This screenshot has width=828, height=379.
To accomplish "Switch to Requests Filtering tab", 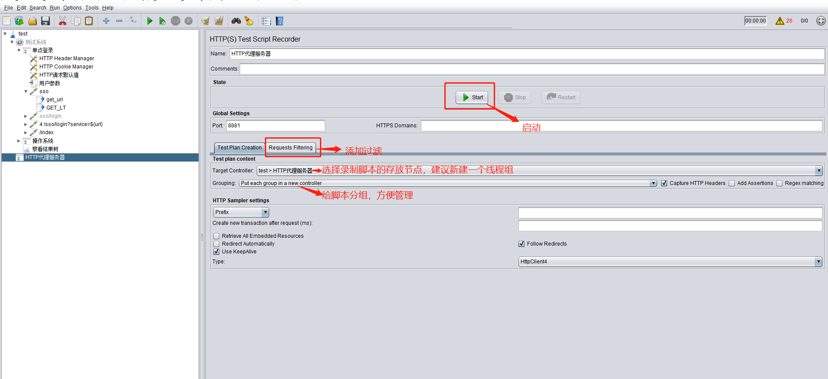I will point(290,148).
